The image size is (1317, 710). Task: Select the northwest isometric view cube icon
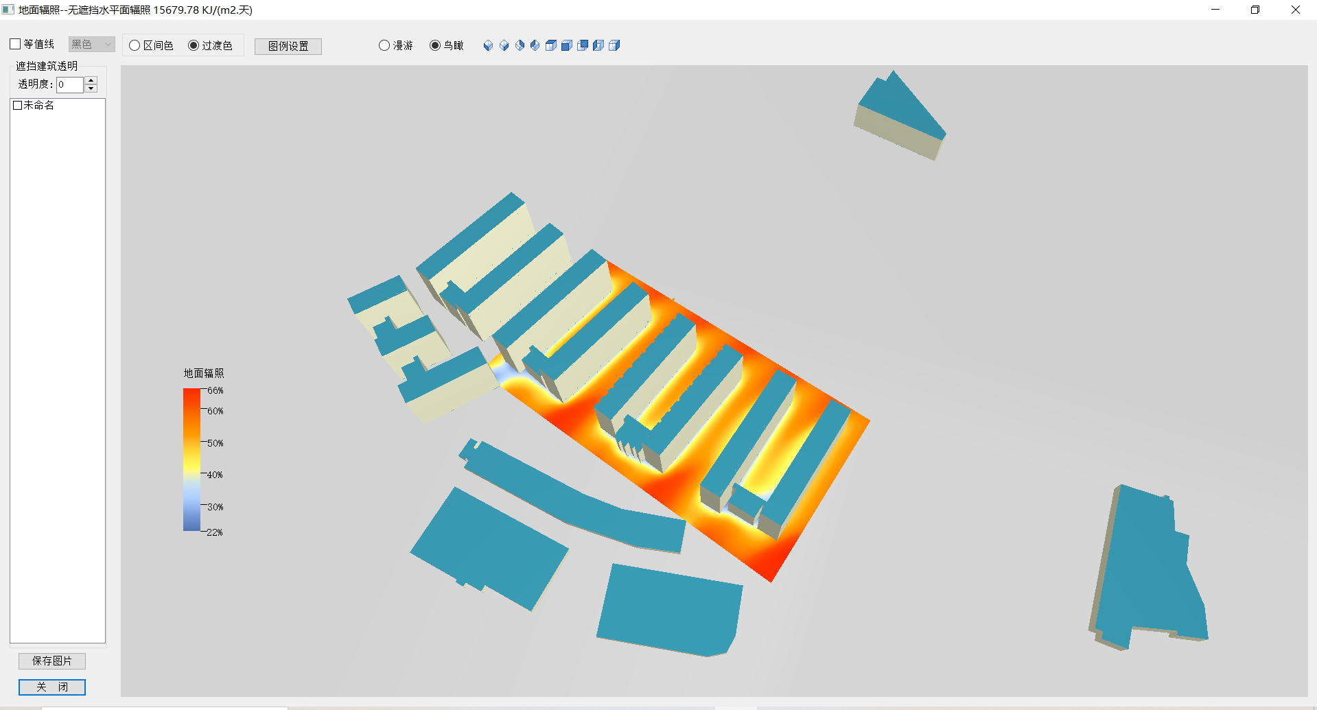pos(535,45)
